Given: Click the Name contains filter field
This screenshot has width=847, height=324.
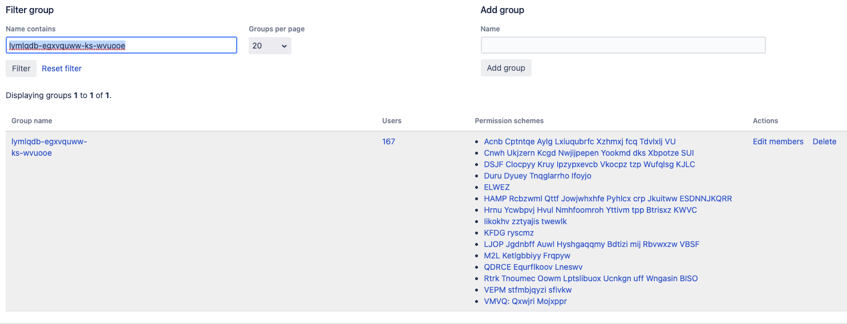Looking at the screenshot, I should [121, 46].
